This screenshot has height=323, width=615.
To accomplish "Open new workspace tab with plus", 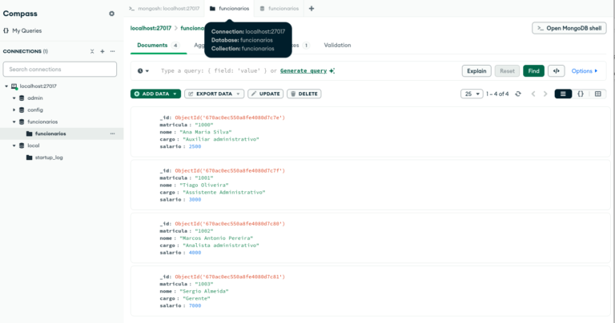I will pyautogui.click(x=312, y=8).
